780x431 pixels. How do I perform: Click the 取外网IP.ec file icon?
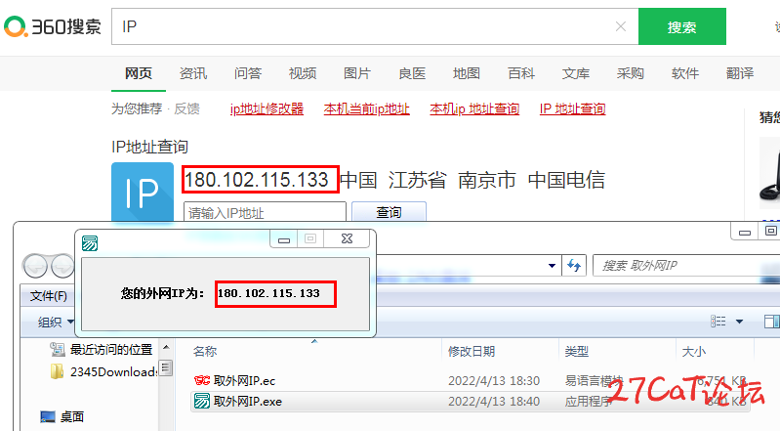click(x=202, y=381)
